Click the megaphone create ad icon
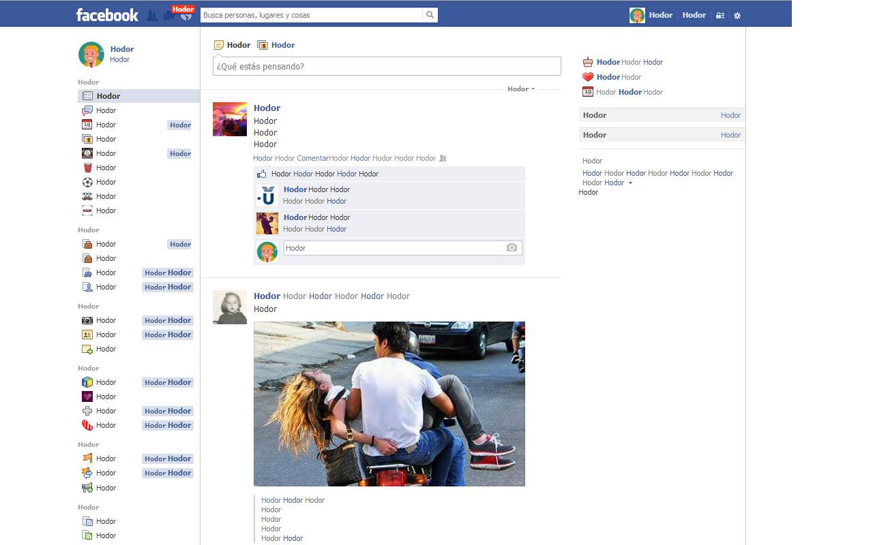This screenshot has height=545, width=873. (x=87, y=488)
